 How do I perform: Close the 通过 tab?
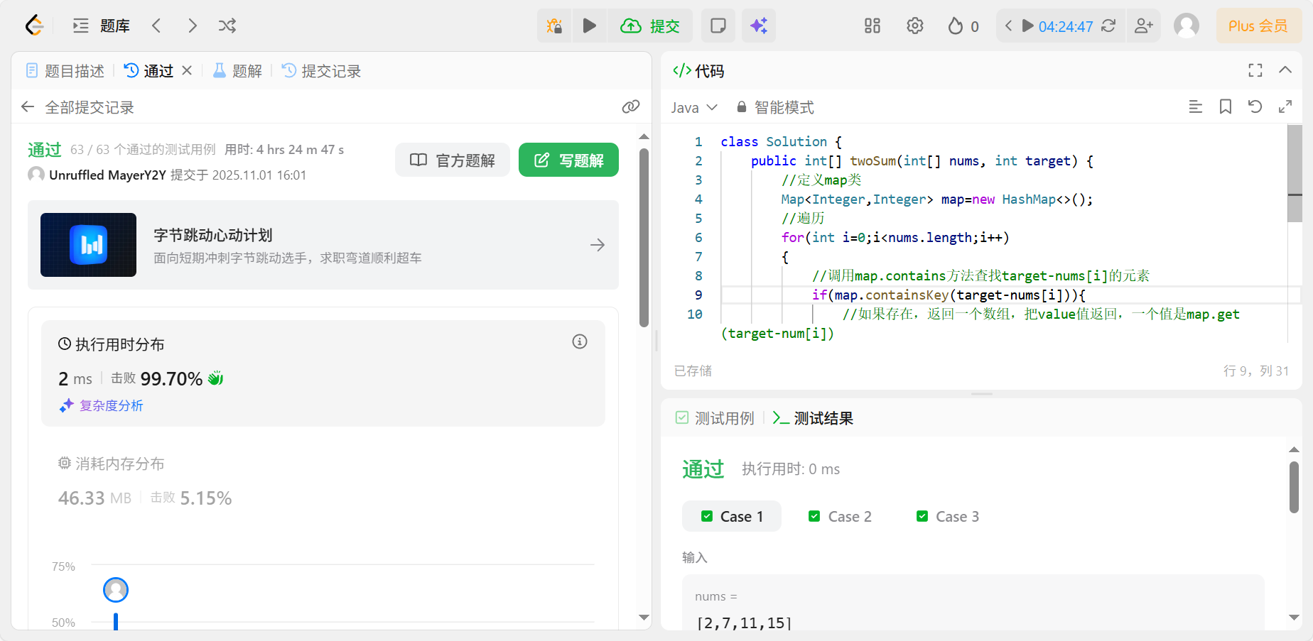tap(187, 70)
